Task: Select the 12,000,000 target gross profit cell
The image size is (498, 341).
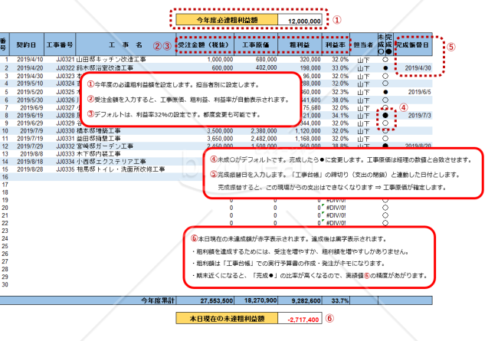Action: (x=300, y=20)
